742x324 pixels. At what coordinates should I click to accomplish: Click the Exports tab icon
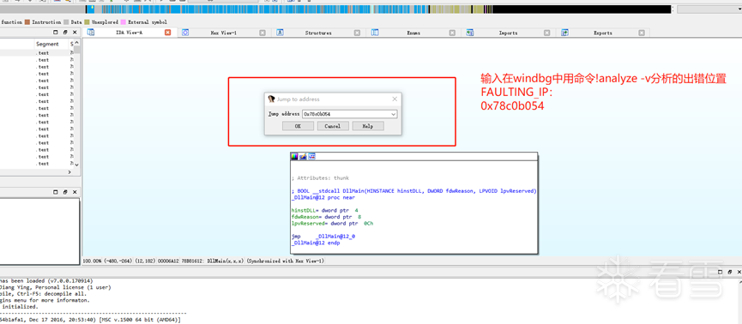tap(564, 33)
